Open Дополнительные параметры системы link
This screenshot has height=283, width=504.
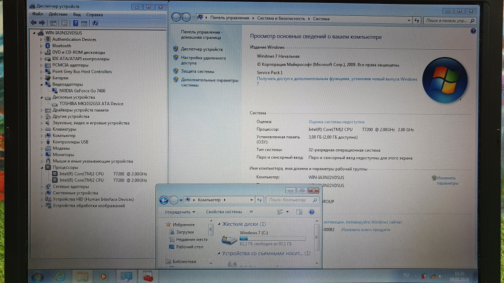tap(210, 83)
